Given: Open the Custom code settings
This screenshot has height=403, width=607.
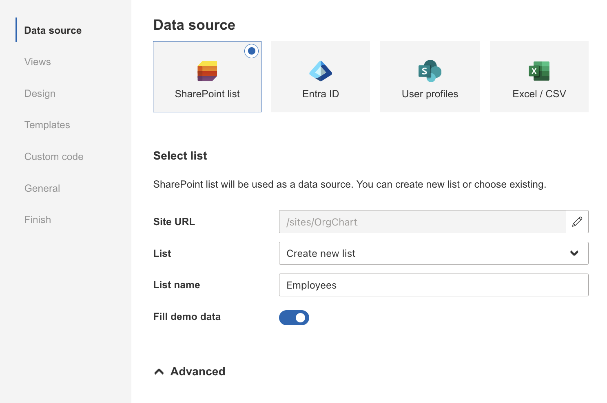Looking at the screenshot, I should tap(54, 156).
